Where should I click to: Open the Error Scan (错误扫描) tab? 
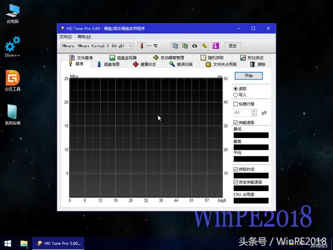[x=181, y=64]
